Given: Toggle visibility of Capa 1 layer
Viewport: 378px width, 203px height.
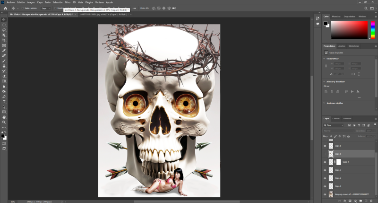Looking at the screenshot, I should click(325, 186).
